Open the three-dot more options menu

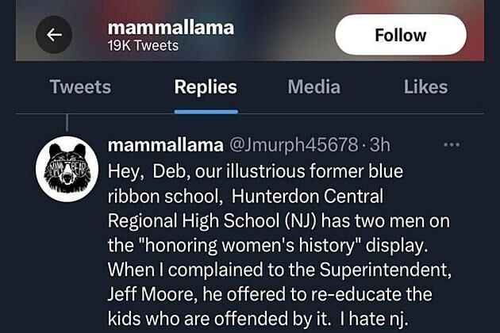[x=452, y=146]
